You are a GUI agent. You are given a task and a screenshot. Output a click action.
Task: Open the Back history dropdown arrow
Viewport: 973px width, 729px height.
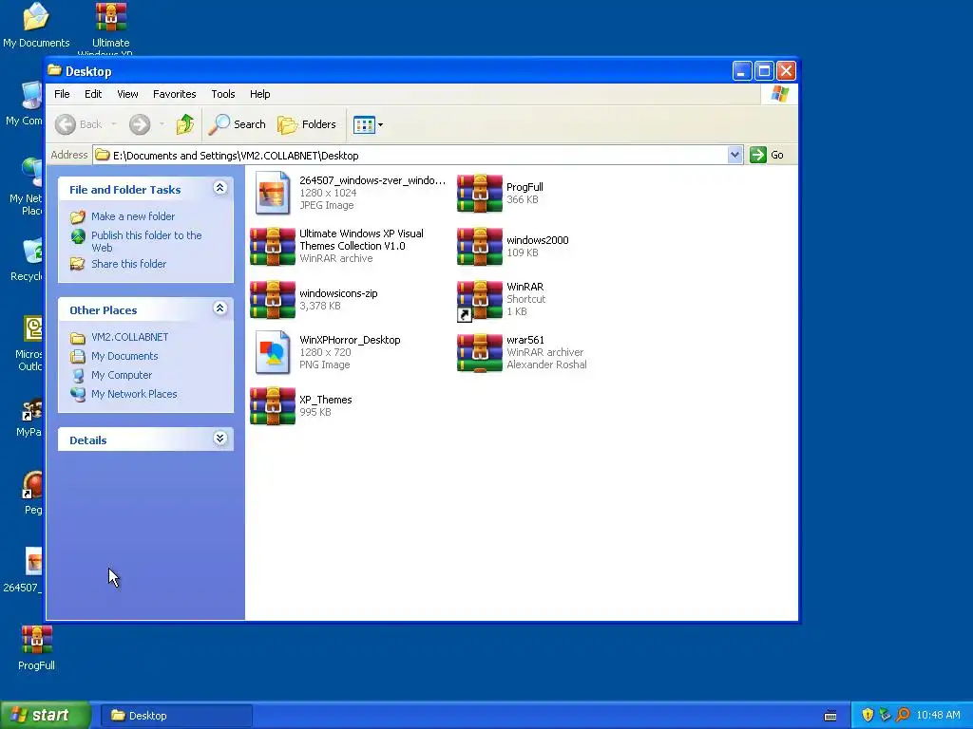click(114, 124)
